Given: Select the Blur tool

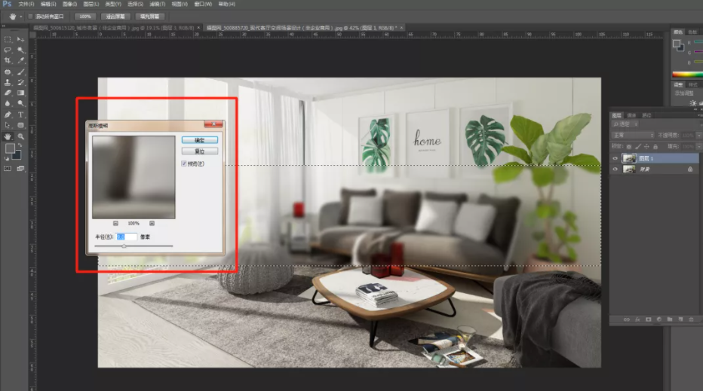Looking at the screenshot, I should tap(8, 103).
